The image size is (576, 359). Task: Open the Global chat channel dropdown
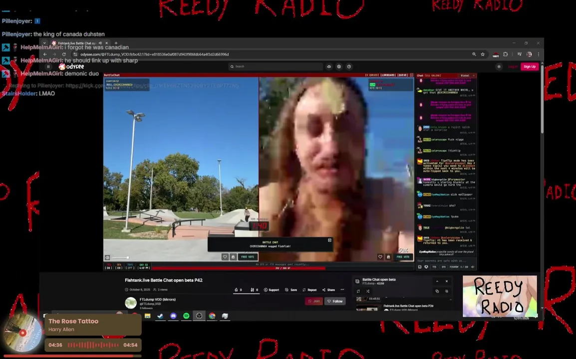pyautogui.click(x=468, y=75)
